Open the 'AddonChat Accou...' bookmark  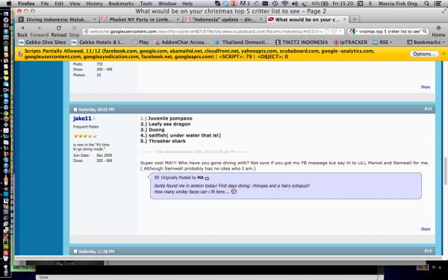(x=181, y=43)
